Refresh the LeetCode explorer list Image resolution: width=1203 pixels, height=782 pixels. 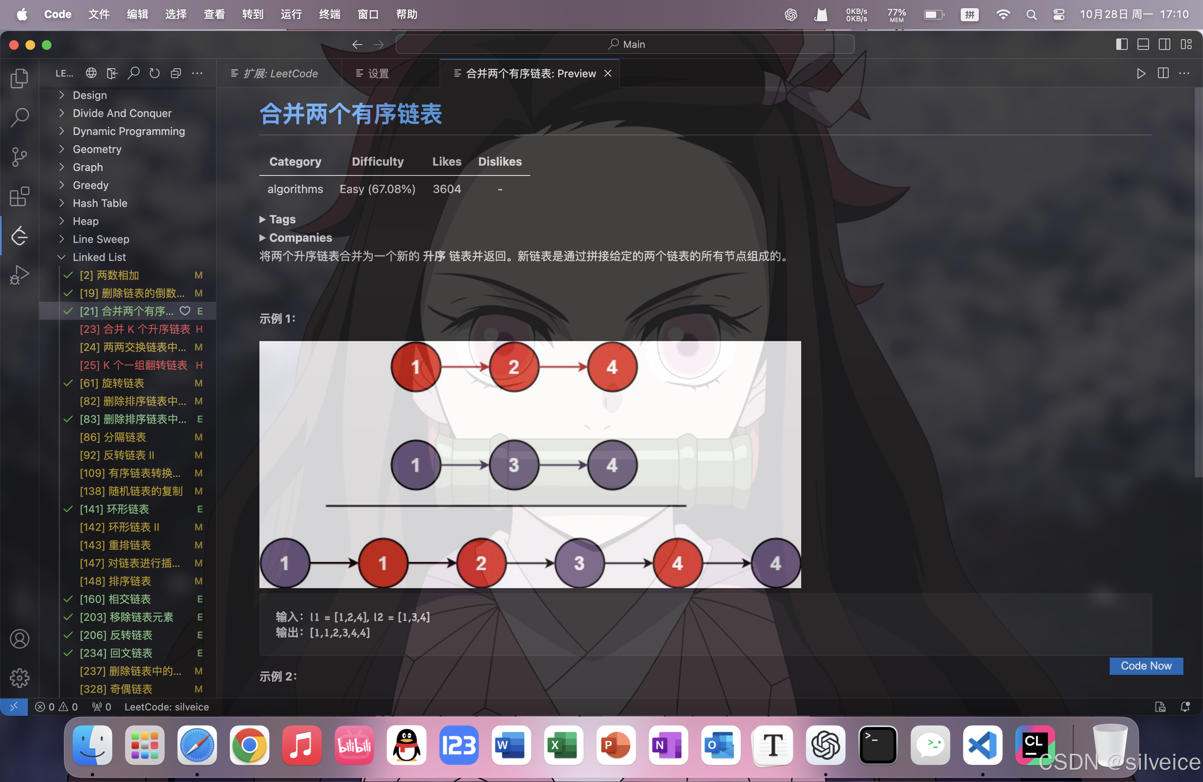[155, 73]
